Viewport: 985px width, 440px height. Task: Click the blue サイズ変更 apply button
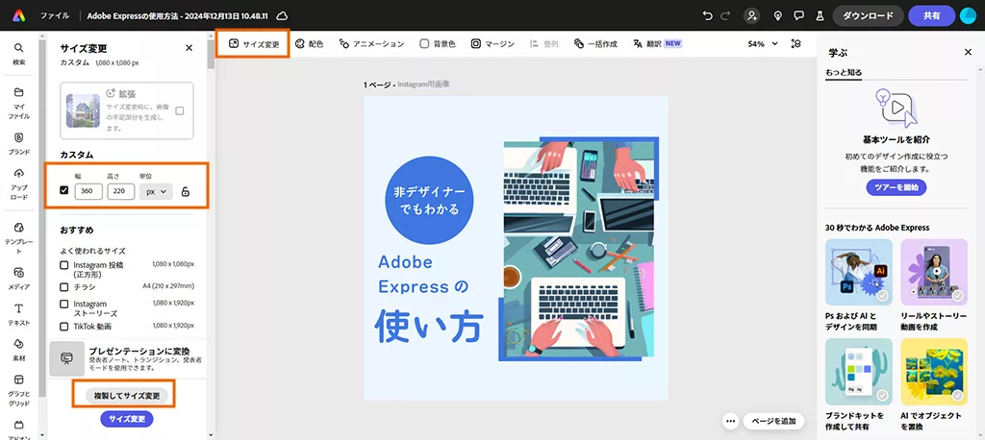pyautogui.click(x=127, y=419)
